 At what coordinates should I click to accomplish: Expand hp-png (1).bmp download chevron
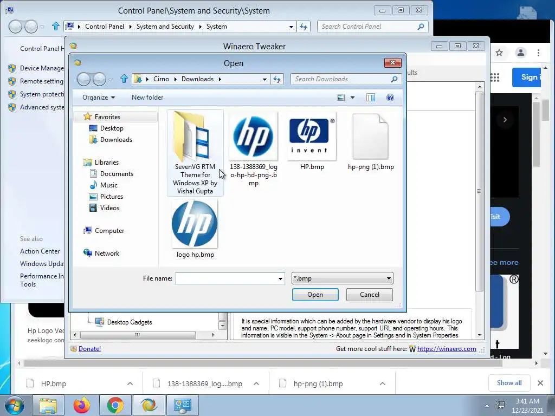[383, 383]
